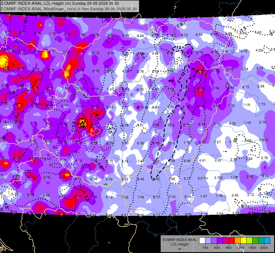The height and width of the screenshot is (253, 275).
Task: Click the wind shear value '9.20'
Action: 200,53
